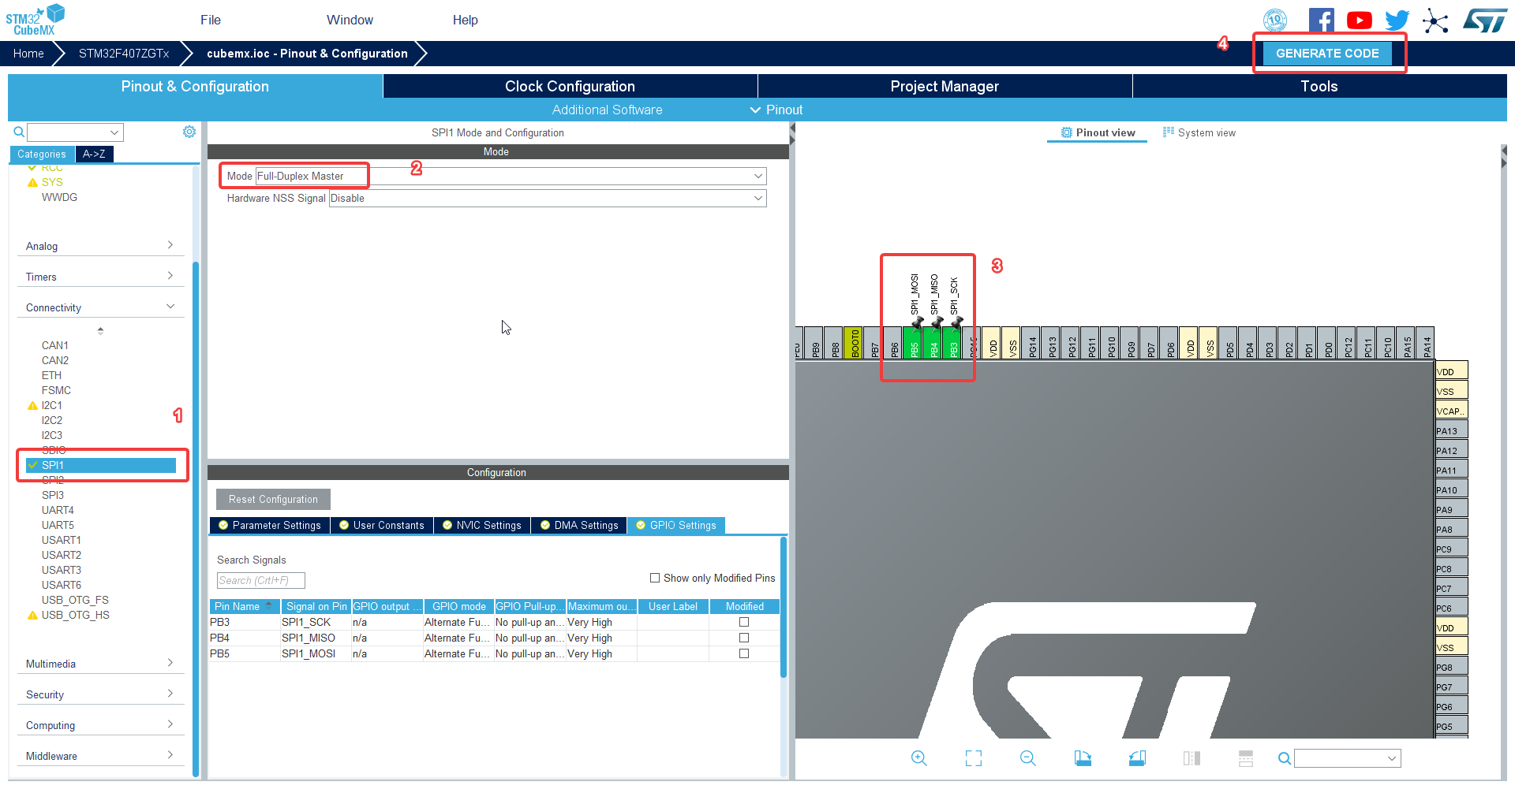This screenshot has height=789, width=1515.
Task: Click the green PB5 pin
Action: tap(914, 343)
